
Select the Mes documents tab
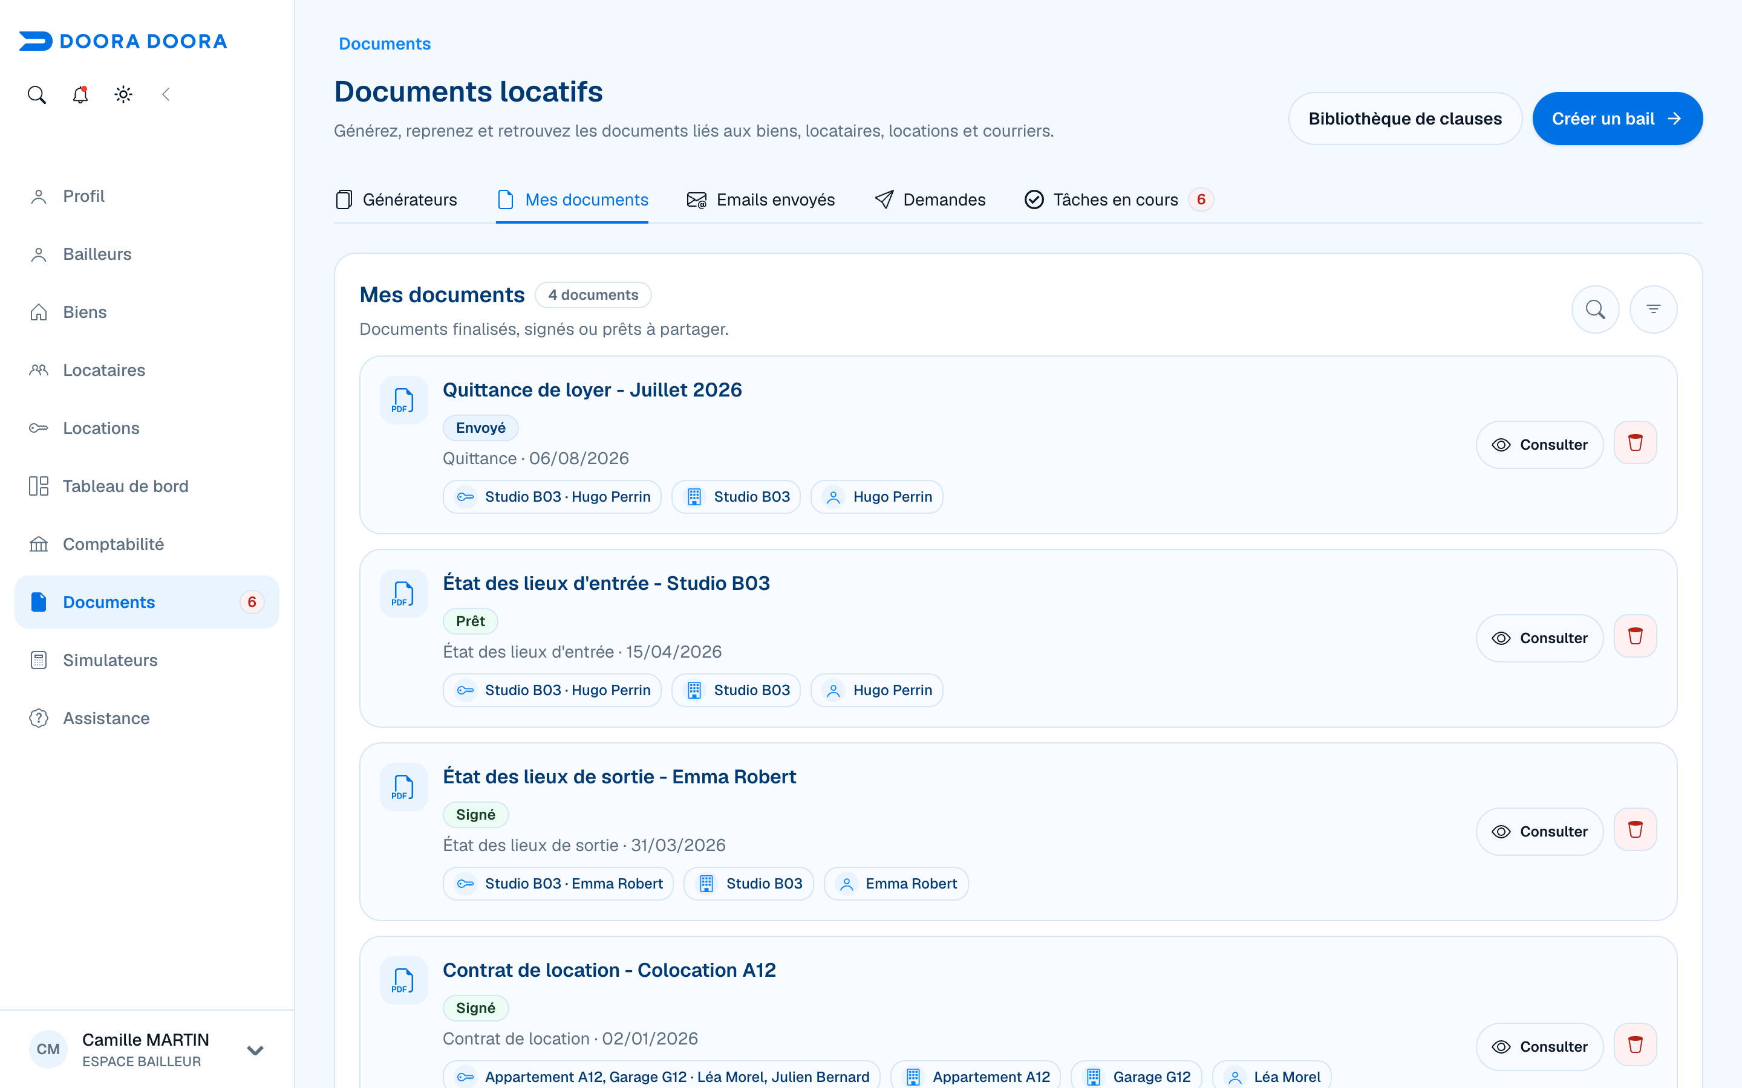click(x=572, y=199)
